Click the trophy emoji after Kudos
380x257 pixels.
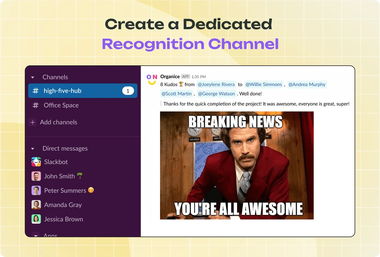click(x=181, y=84)
